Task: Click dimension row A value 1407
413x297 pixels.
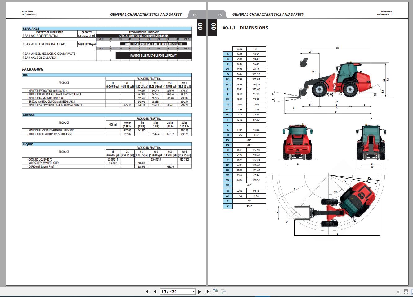Action: pyautogui.click(x=239, y=54)
